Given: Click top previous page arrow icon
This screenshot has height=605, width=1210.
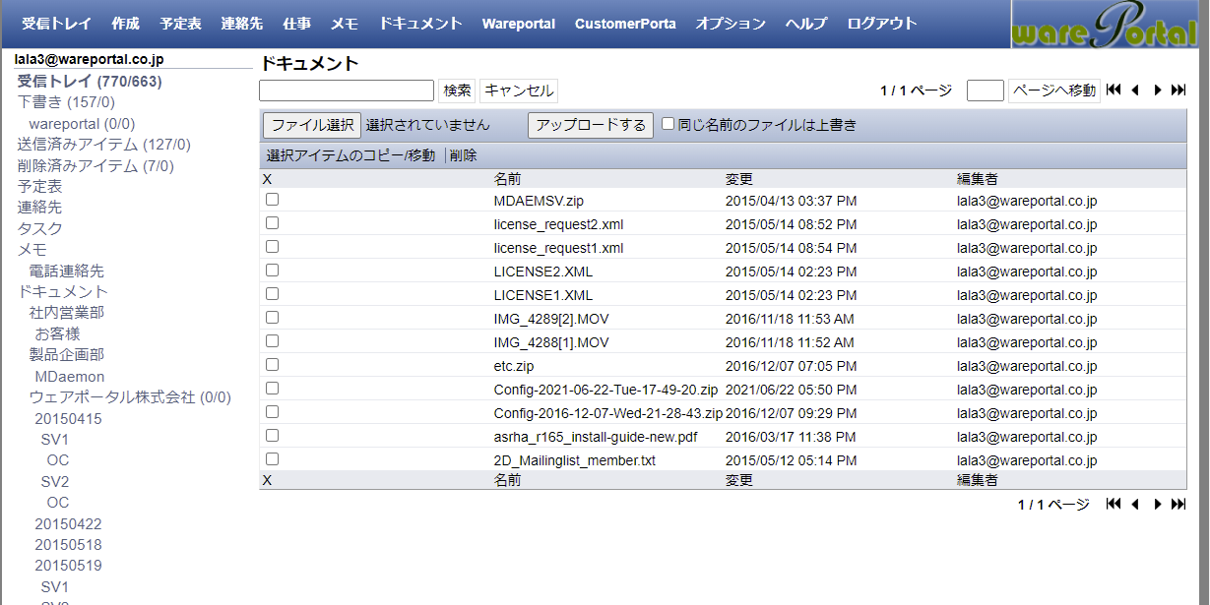Looking at the screenshot, I should (1135, 91).
